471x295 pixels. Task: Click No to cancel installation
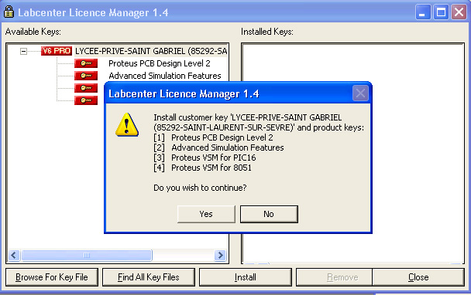269,214
